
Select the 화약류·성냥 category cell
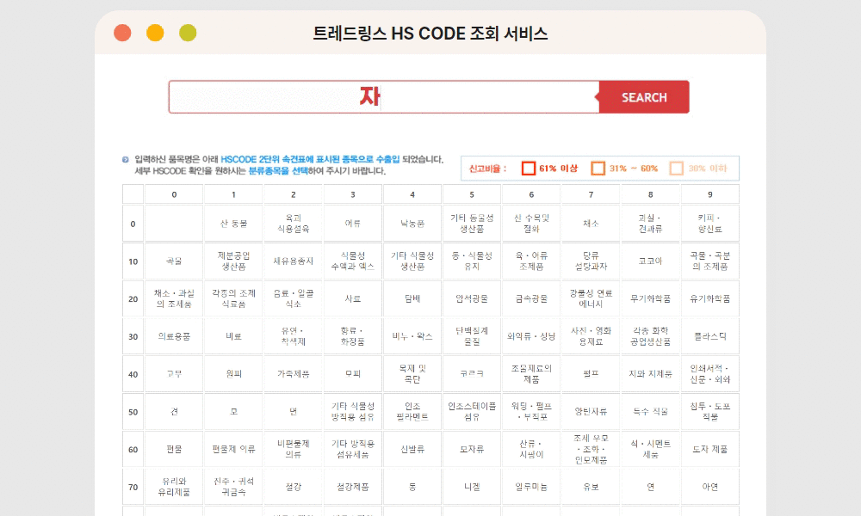[531, 336]
